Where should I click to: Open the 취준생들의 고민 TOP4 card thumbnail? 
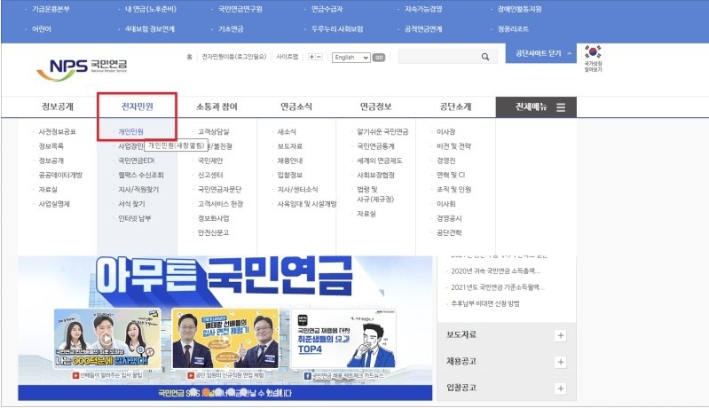(x=343, y=339)
